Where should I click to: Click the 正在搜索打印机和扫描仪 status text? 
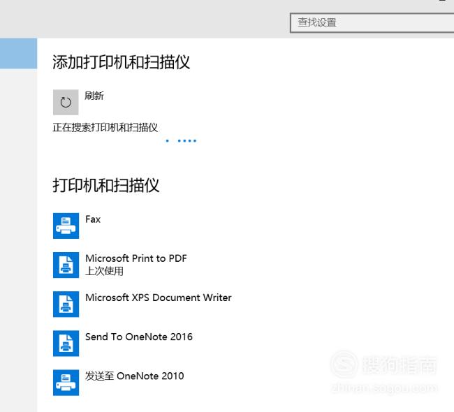pos(105,127)
